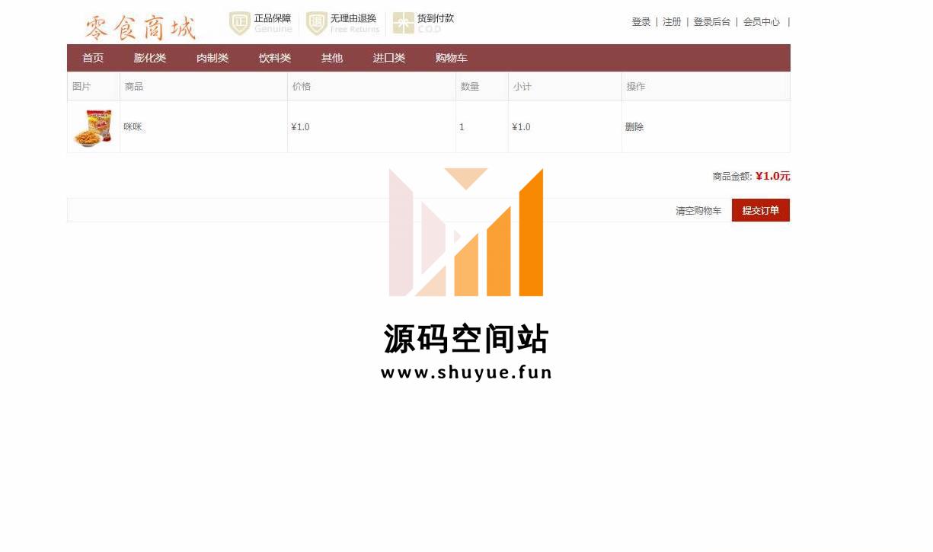Click the 商品金额 label
This screenshot has height=552, width=933.
(731, 177)
